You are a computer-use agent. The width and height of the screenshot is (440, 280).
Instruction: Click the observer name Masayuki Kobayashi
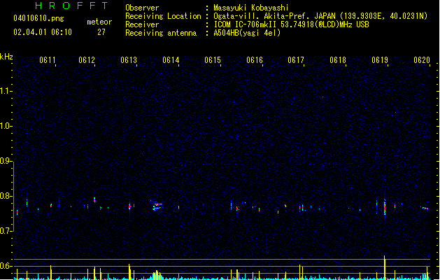[251, 8]
